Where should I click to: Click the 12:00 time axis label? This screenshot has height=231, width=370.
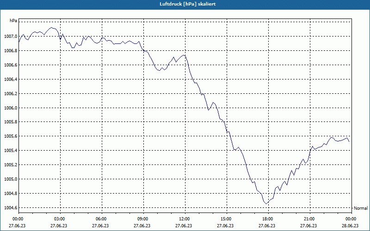(185, 219)
